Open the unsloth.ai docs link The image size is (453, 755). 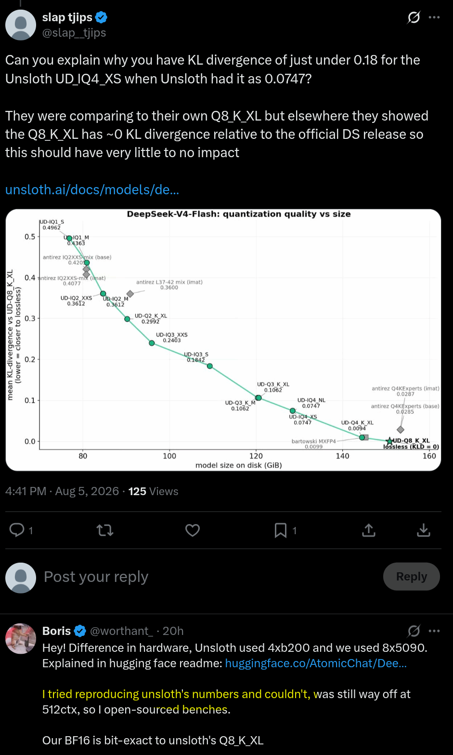tap(92, 189)
